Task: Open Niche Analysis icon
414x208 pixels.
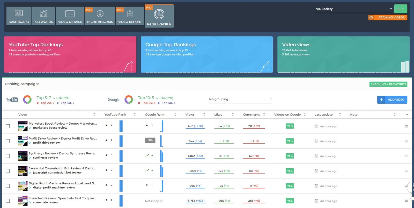Action: (x=100, y=13)
